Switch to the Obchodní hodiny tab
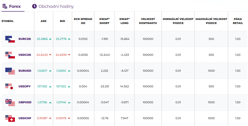248x126 pixels. click(x=56, y=6)
